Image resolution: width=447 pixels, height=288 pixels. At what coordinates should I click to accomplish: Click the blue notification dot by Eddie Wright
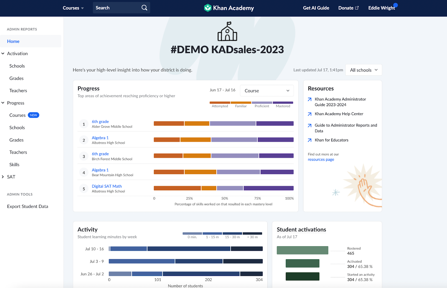pyautogui.click(x=396, y=5)
